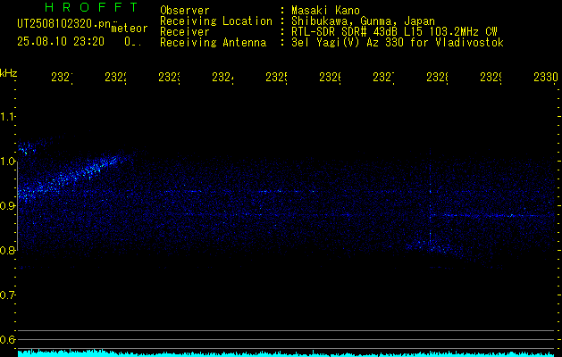Screen dimensions: 562x357
Task: Click the 2326 time axis marker
Action: click(x=330, y=77)
